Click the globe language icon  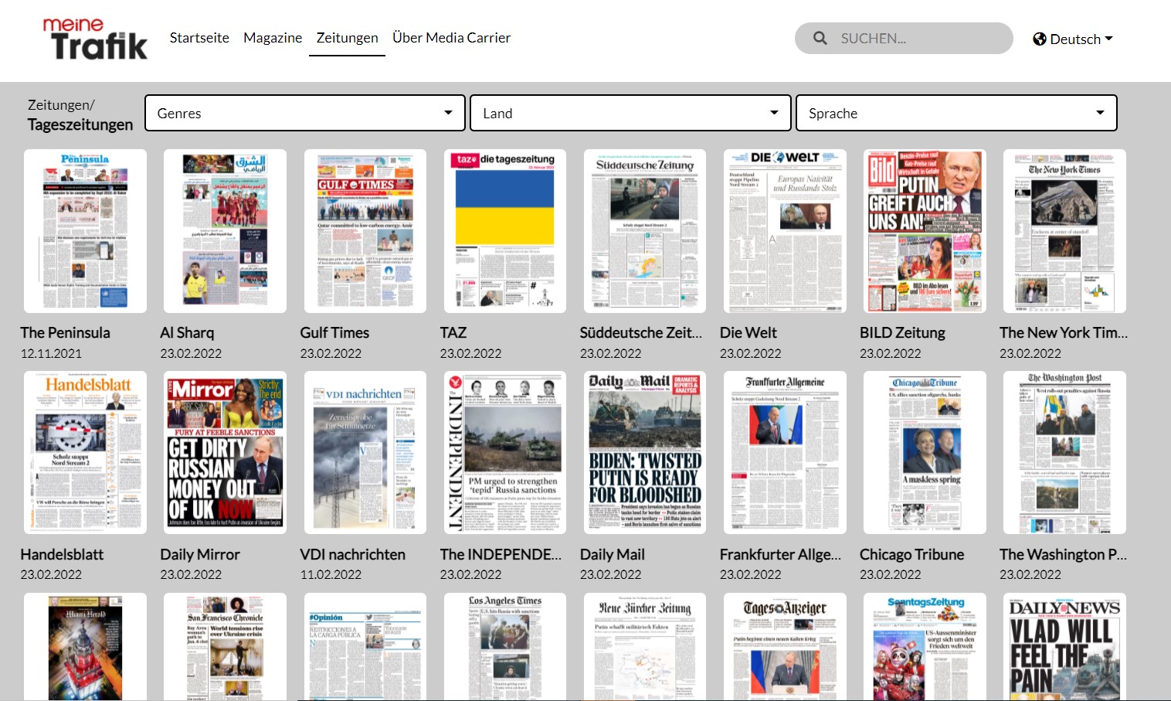[x=1040, y=39]
